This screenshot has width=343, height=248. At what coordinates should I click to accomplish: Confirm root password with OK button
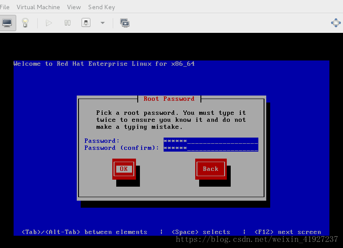[124, 169]
